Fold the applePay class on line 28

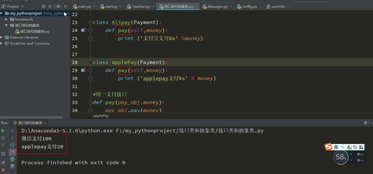pyautogui.click(x=90, y=62)
